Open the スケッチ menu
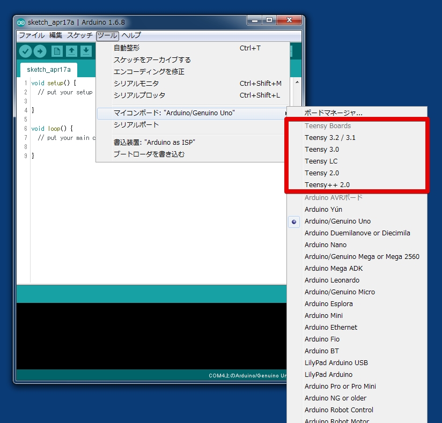The width and height of the screenshot is (442, 423). pos(79,35)
